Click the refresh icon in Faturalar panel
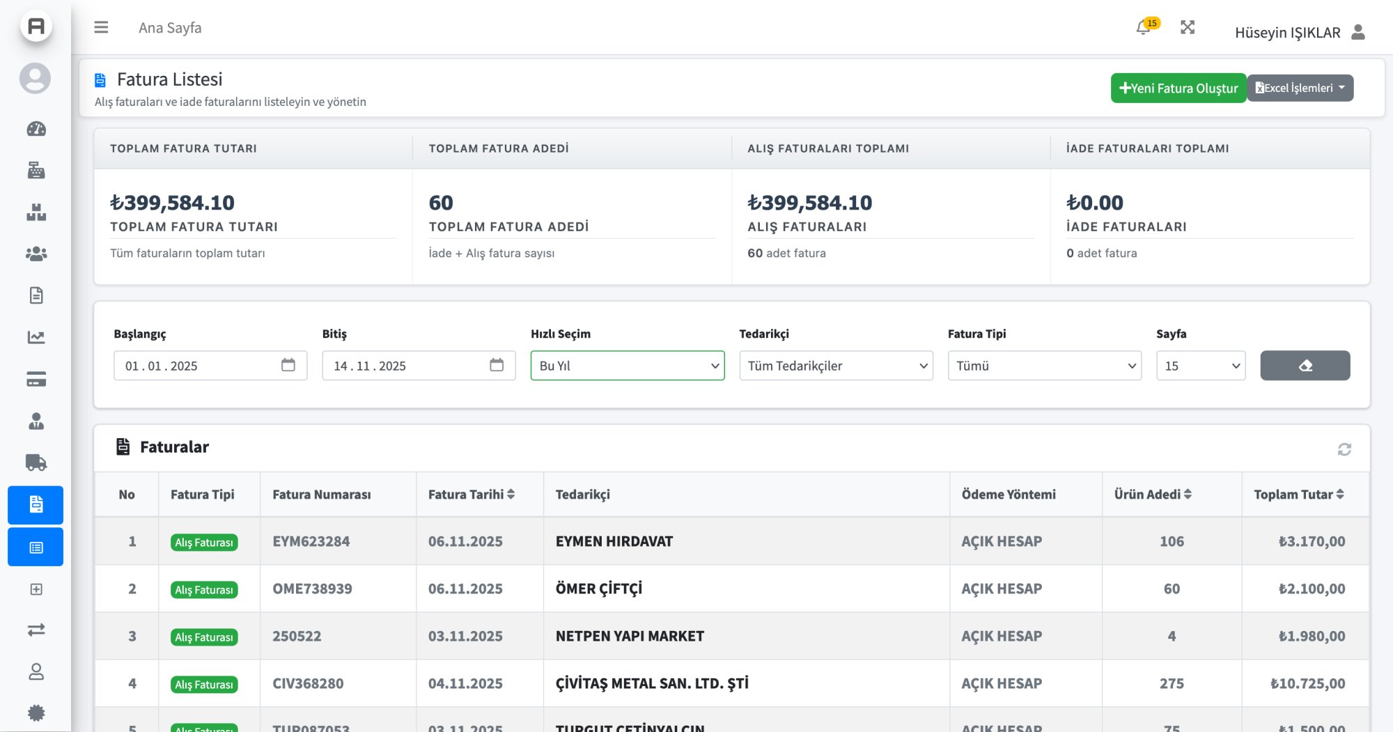 (x=1344, y=449)
